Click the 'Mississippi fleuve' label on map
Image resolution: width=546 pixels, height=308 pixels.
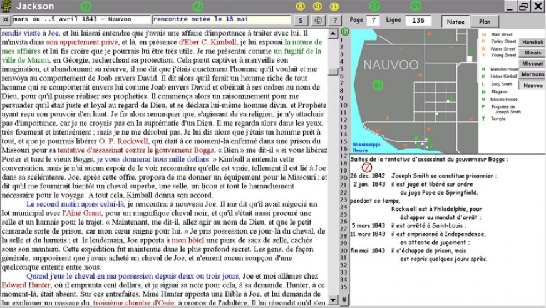(366, 147)
